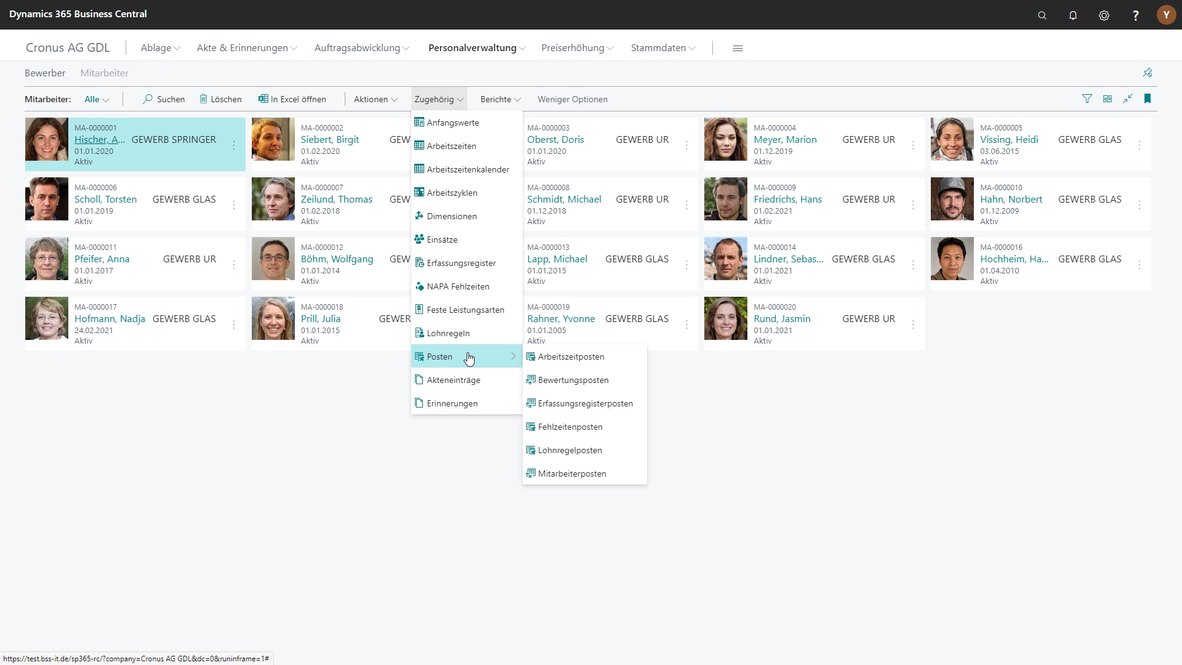Click Weniger Optionen toggle
Screen dimensions: 1182x665
tap(572, 100)
